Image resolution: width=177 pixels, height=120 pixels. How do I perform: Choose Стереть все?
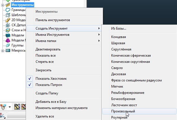[x=64, y=62]
